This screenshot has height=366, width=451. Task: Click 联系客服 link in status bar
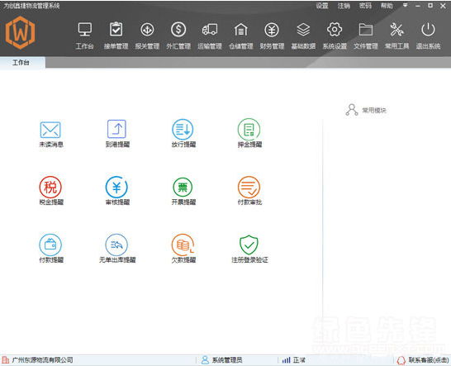[x=423, y=360]
